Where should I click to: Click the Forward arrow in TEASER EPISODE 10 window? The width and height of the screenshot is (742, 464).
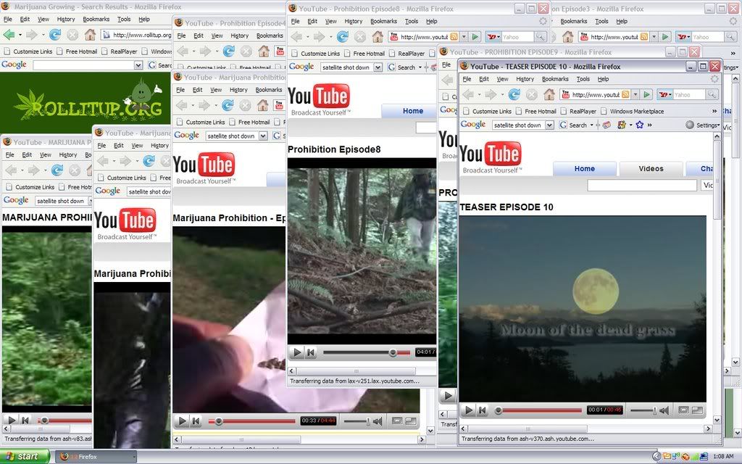click(x=491, y=95)
